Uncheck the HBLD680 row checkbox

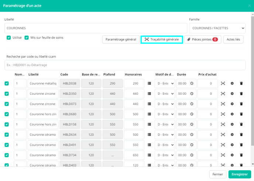pos(7,114)
